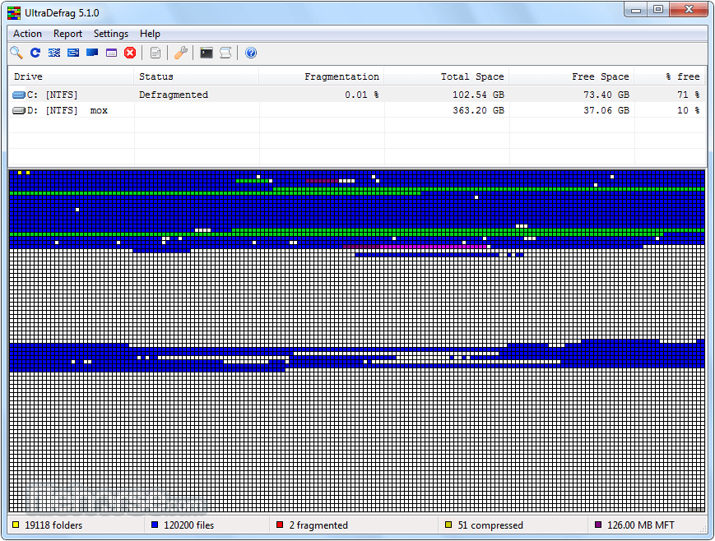Edit boot time script scroll icon
The image size is (715, 541).
225,53
